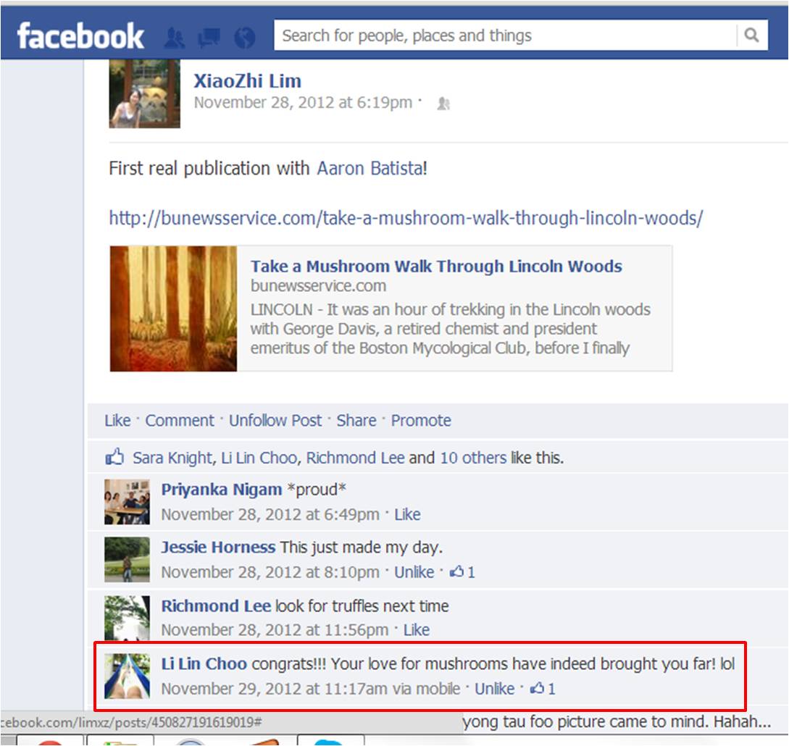Click the search magnifier icon

coord(752,35)
